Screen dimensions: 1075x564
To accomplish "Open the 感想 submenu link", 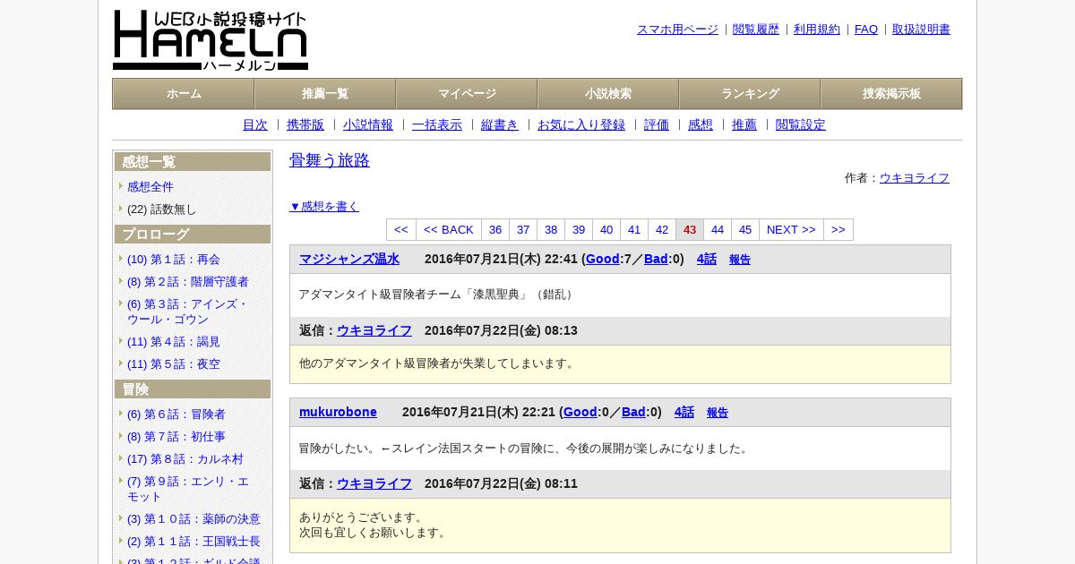I will tap(701, 124).
